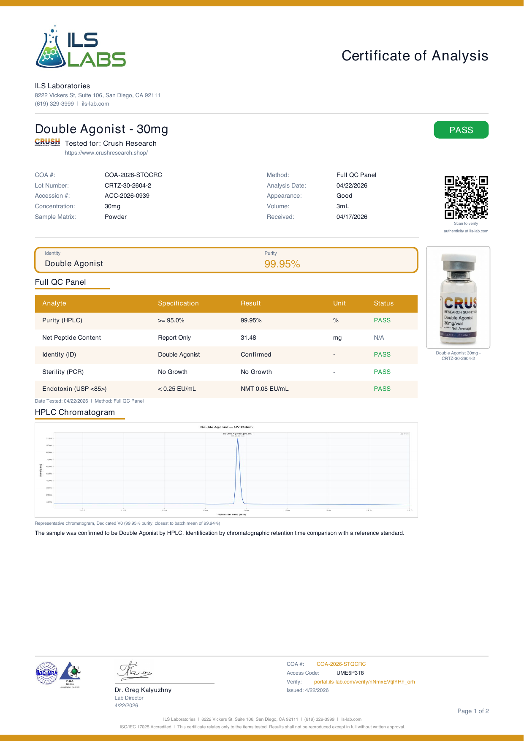Open the crushresearch.shop website link
The width and height of the screenshot is (524, 741).
(106, 153)
